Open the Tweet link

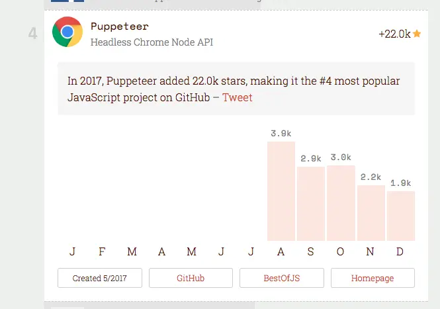pos(237,98)
